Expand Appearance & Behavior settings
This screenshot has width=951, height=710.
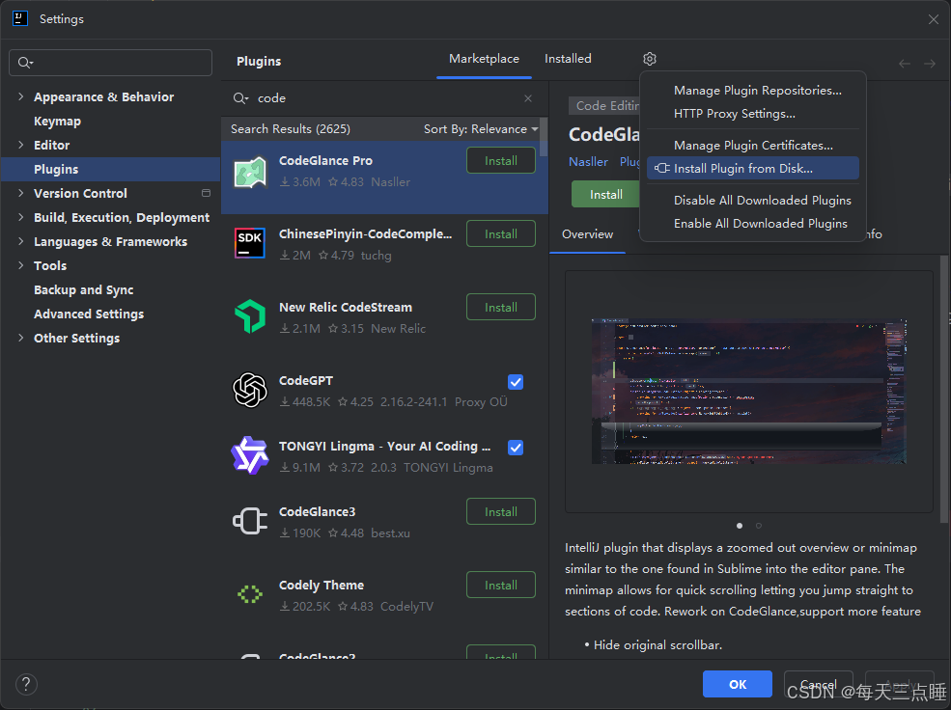point(21,96)
